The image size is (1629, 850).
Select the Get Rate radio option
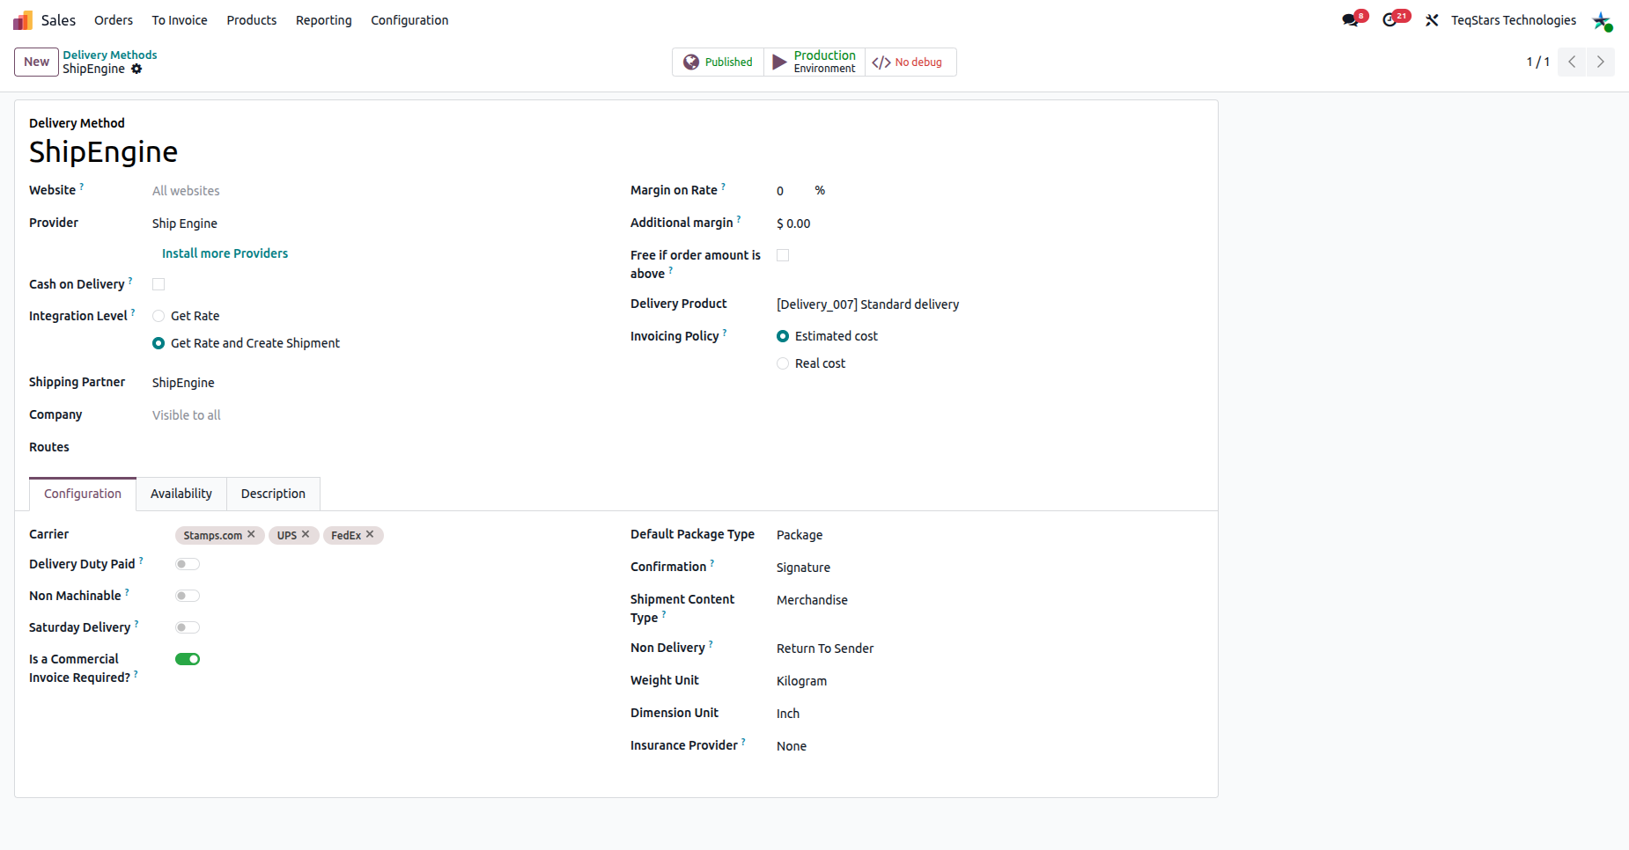point(158,316)
